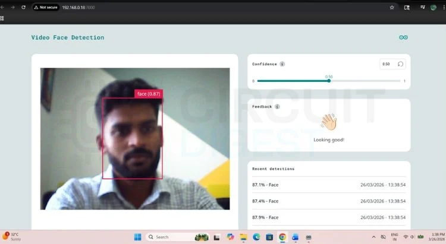
Task: Select the 87.4% - Face detection row
Action: (329, 201)
